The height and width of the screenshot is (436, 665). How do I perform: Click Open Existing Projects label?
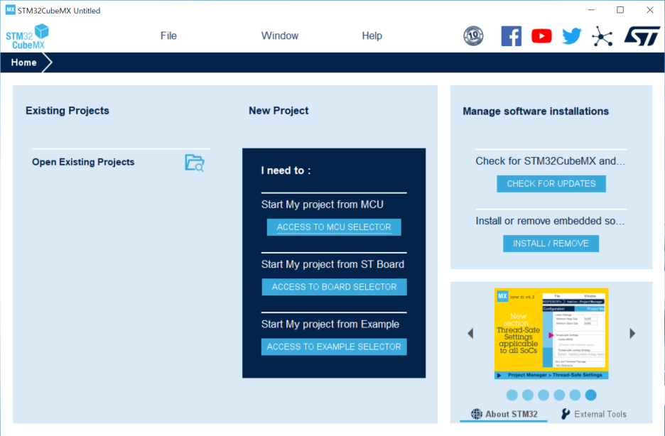click(83, 162)
